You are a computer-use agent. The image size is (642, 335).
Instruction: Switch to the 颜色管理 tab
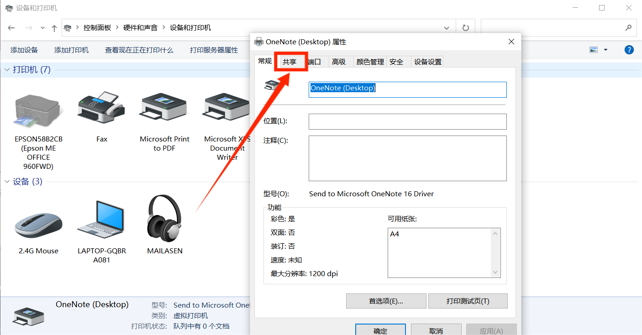click(x=370, y=62)
